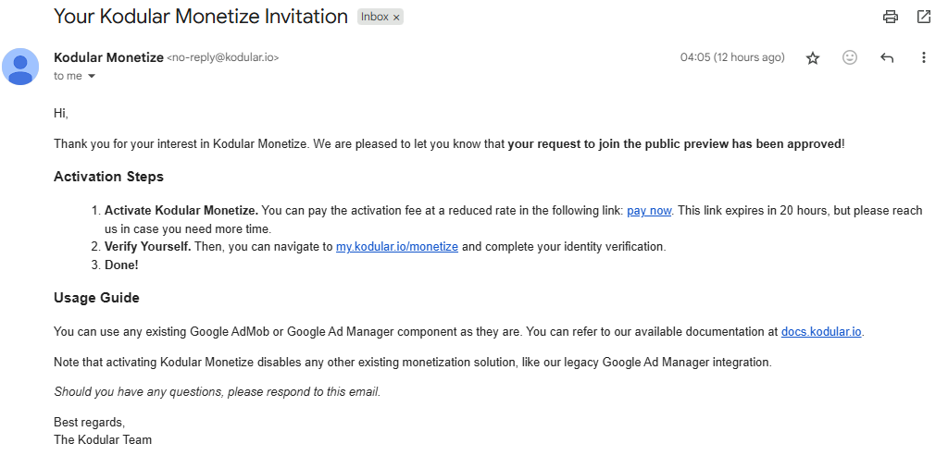
Task: Expand the 'to me' recipient details
Action: [x=92, y=76]
